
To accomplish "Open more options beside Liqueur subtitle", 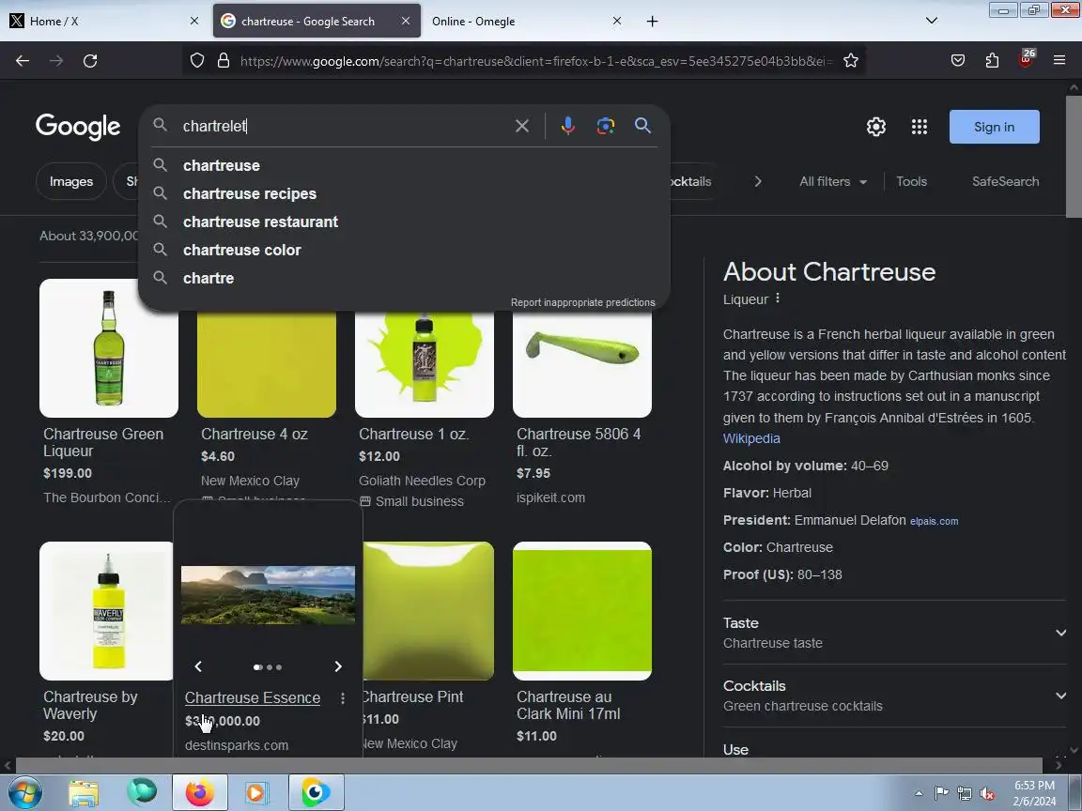I will pyautogui.click(x=778, y=298).
